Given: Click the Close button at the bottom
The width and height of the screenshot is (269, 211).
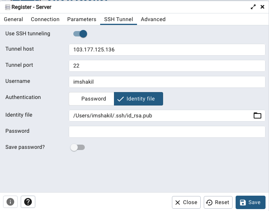Looking at the screenshot, I should [186, 202].
